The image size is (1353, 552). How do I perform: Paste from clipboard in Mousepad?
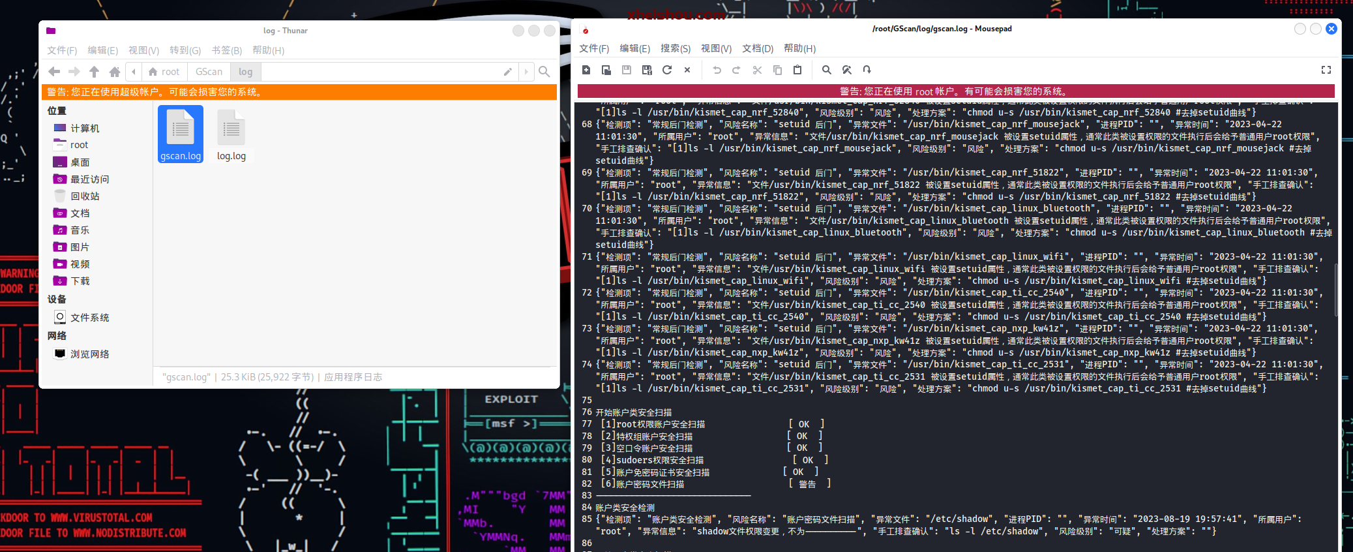pyautogui.click(x=797, y=70)
